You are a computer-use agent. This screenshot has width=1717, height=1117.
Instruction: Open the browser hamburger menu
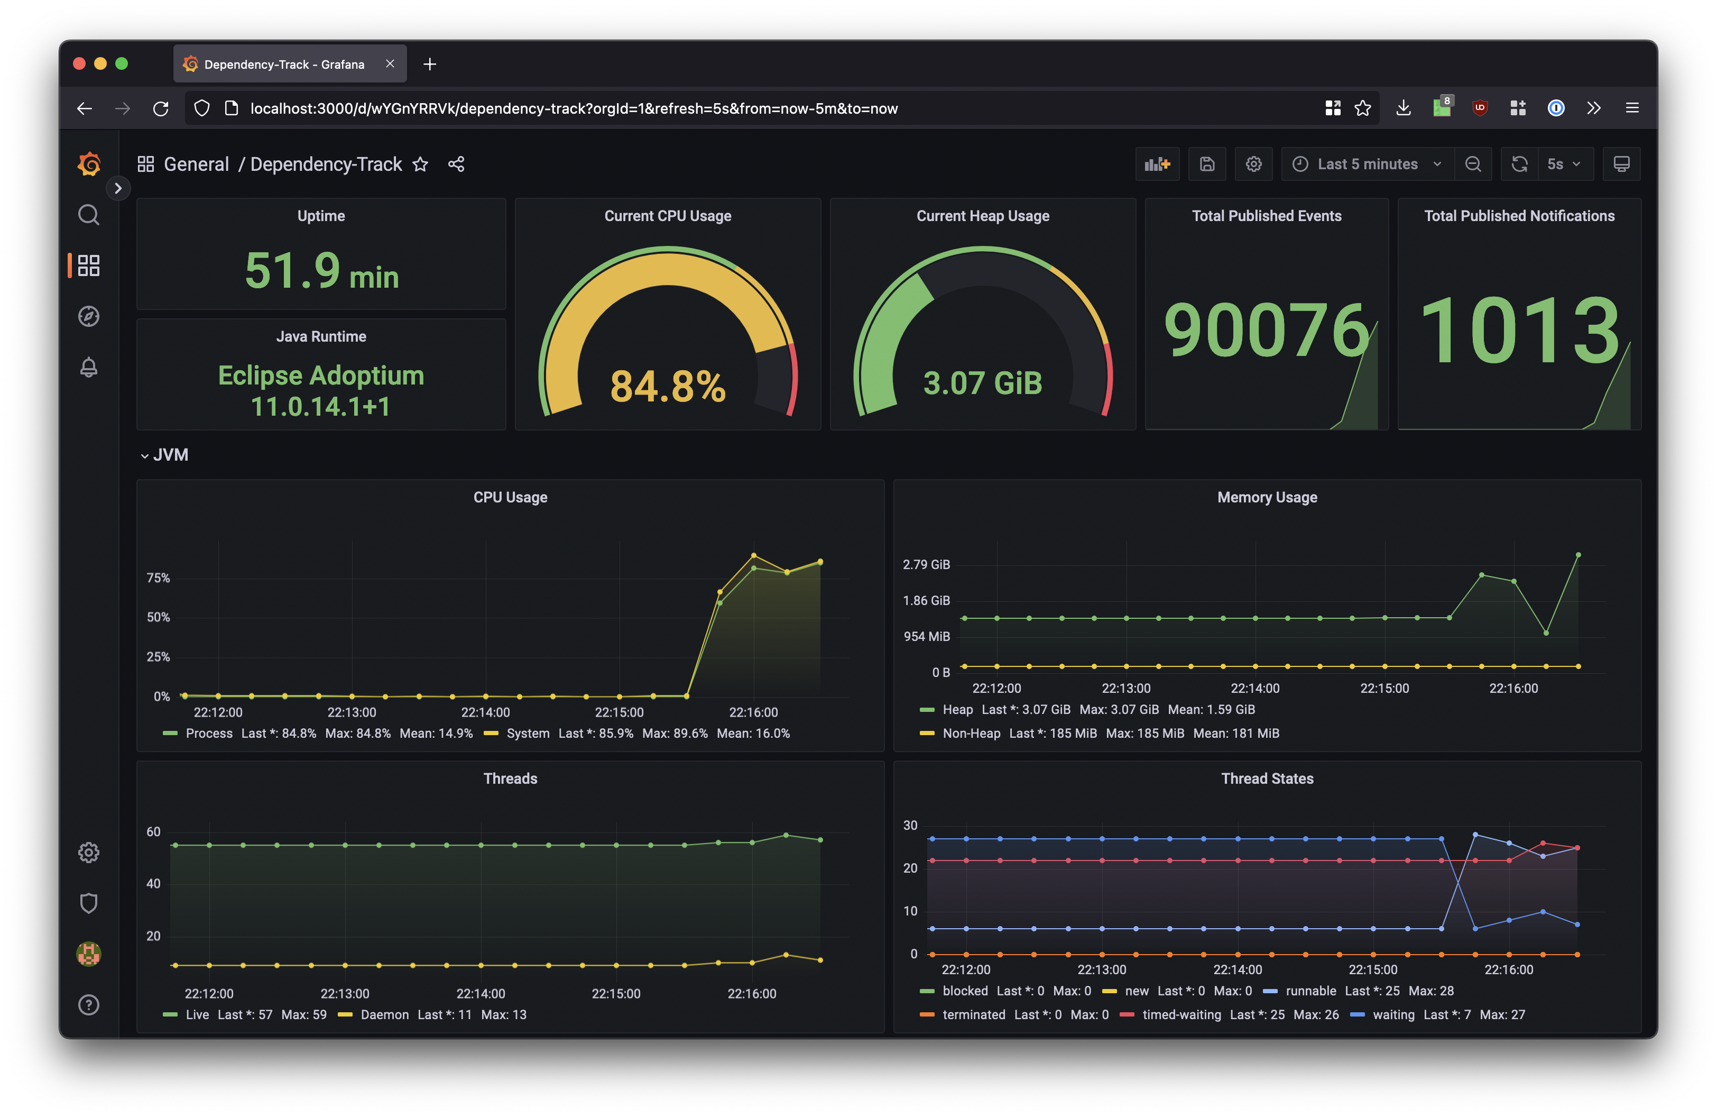1632,108
